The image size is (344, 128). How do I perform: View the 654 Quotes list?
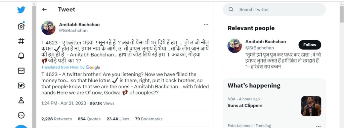tap(89, 119)
